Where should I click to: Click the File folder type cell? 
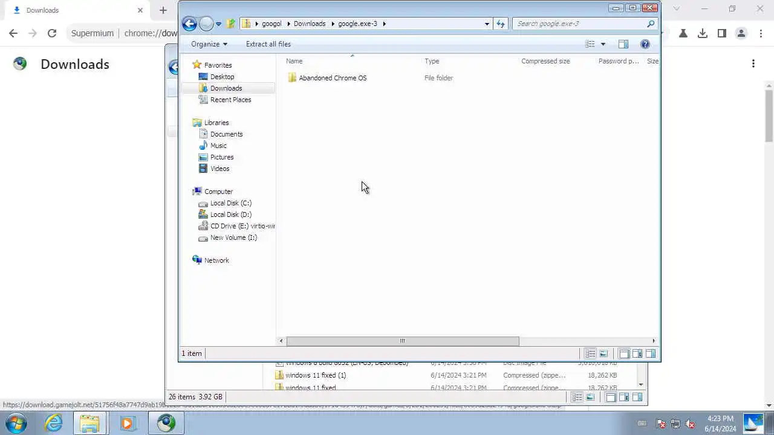pyautogui.click(x=438, y=78)
